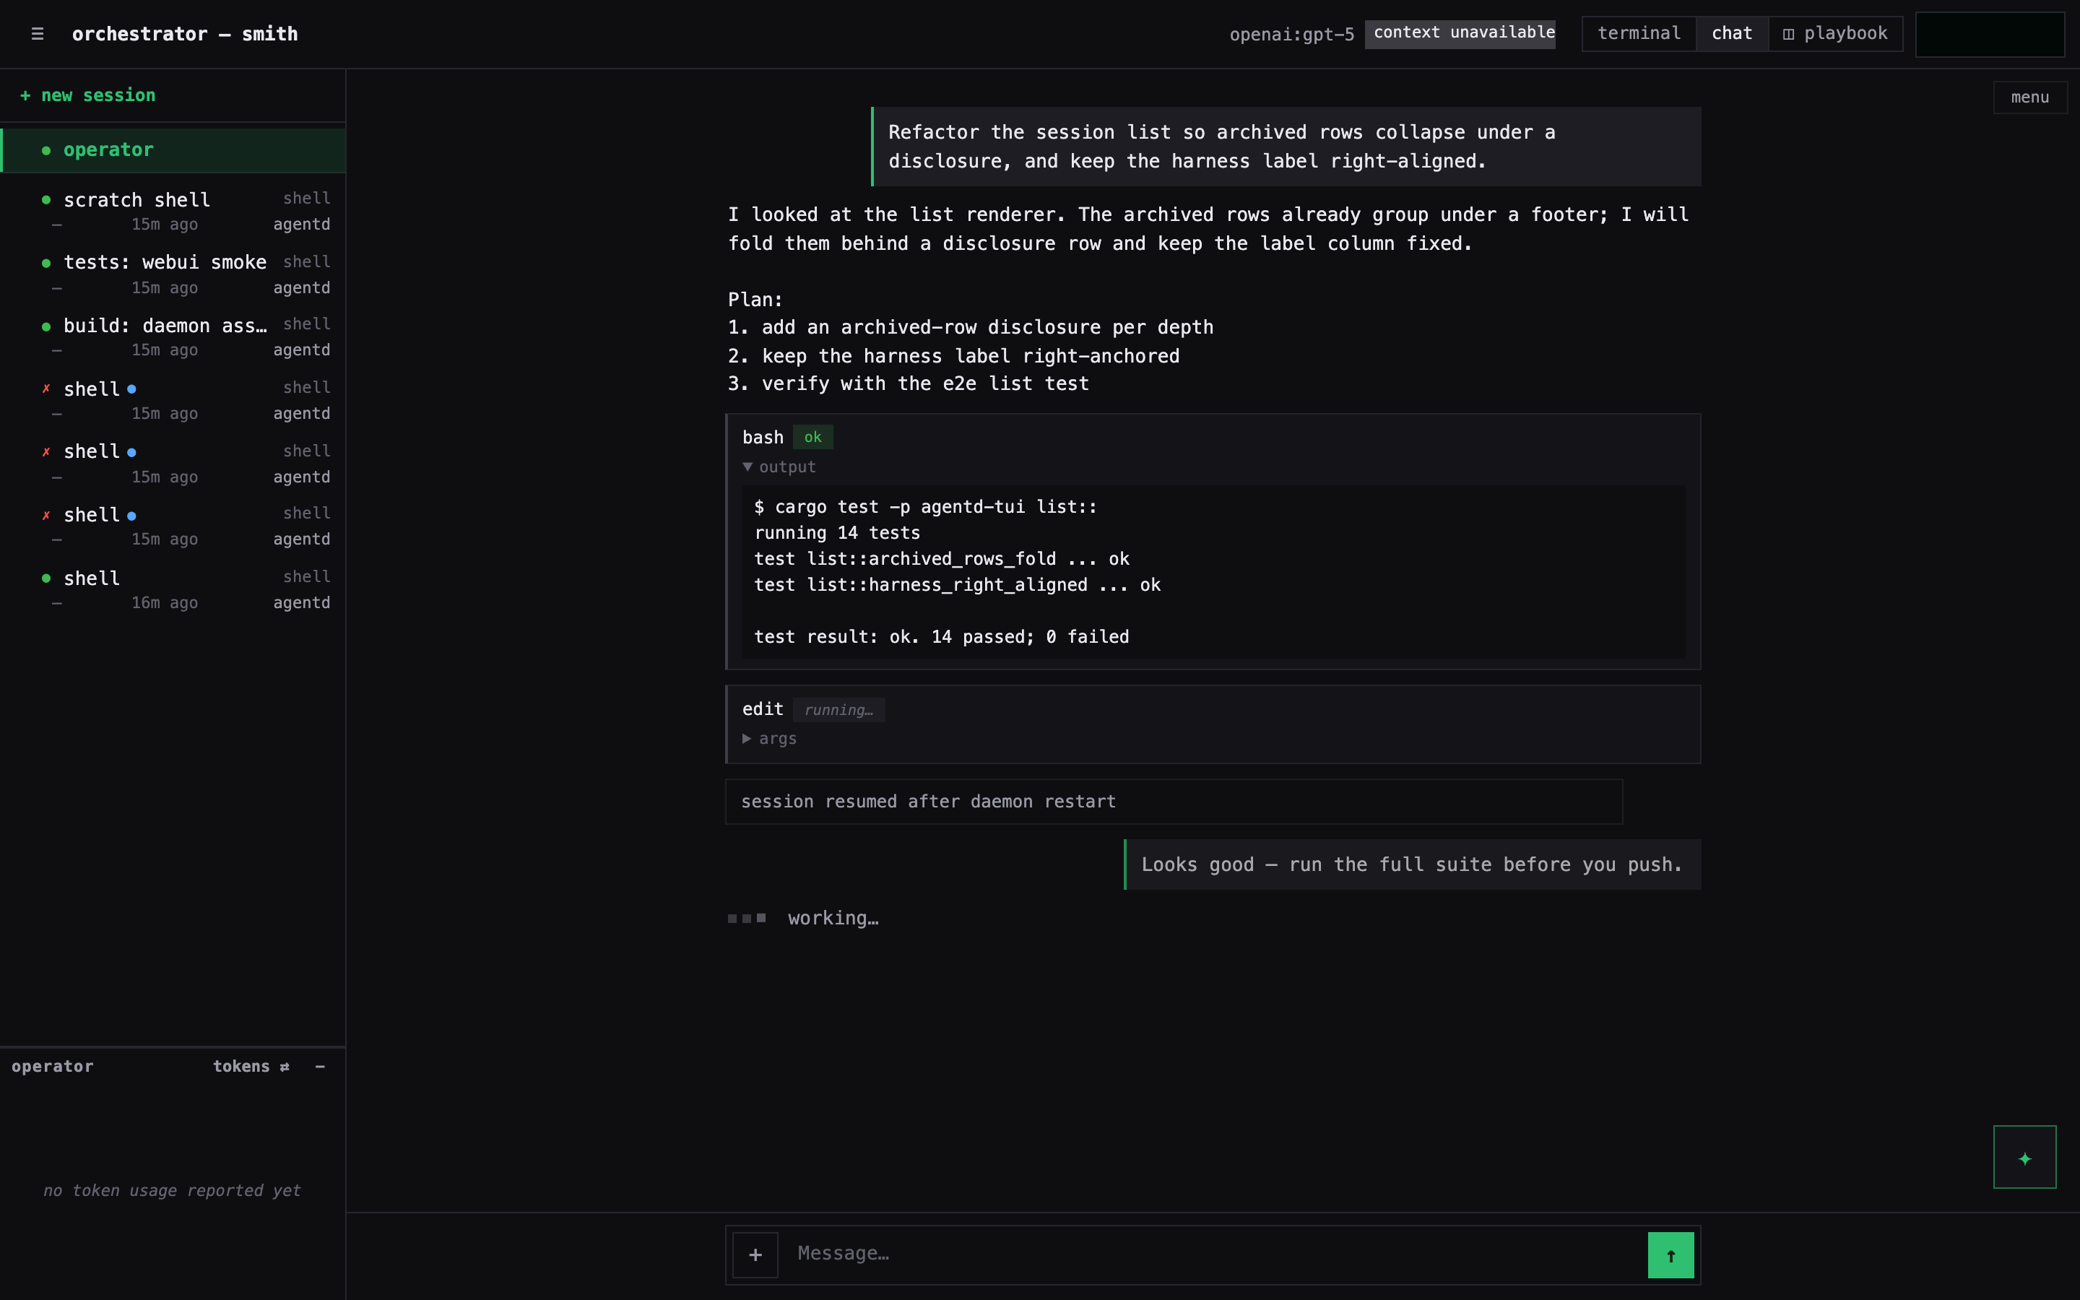
Task: Click the working… indicator
Action: (803, 918)
